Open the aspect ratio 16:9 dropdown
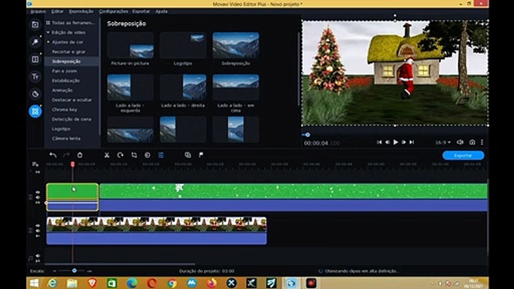 443,142
